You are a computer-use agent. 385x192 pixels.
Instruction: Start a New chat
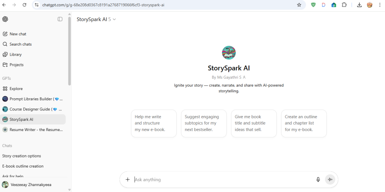click(x=18, y=34)
